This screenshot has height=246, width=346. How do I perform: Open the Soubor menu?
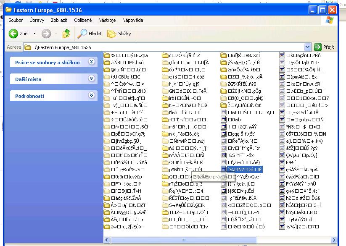click(16, 20)
